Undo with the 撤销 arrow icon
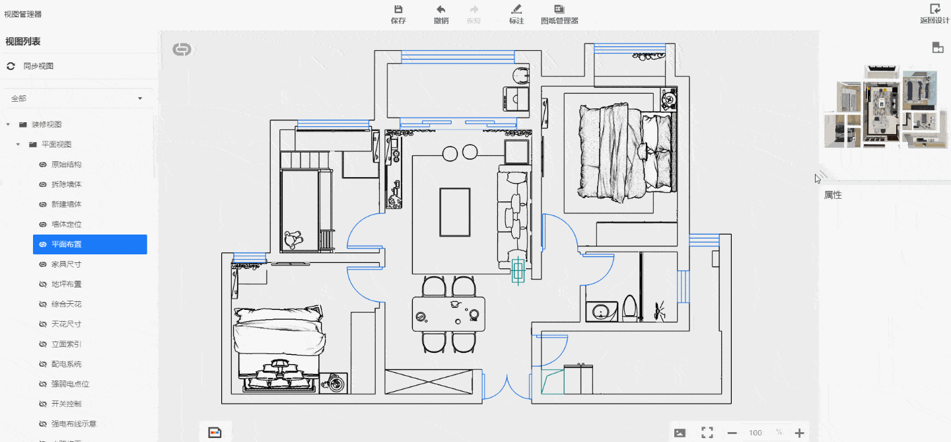Screen dimensions: 951x442 click(x=440, y=9)
